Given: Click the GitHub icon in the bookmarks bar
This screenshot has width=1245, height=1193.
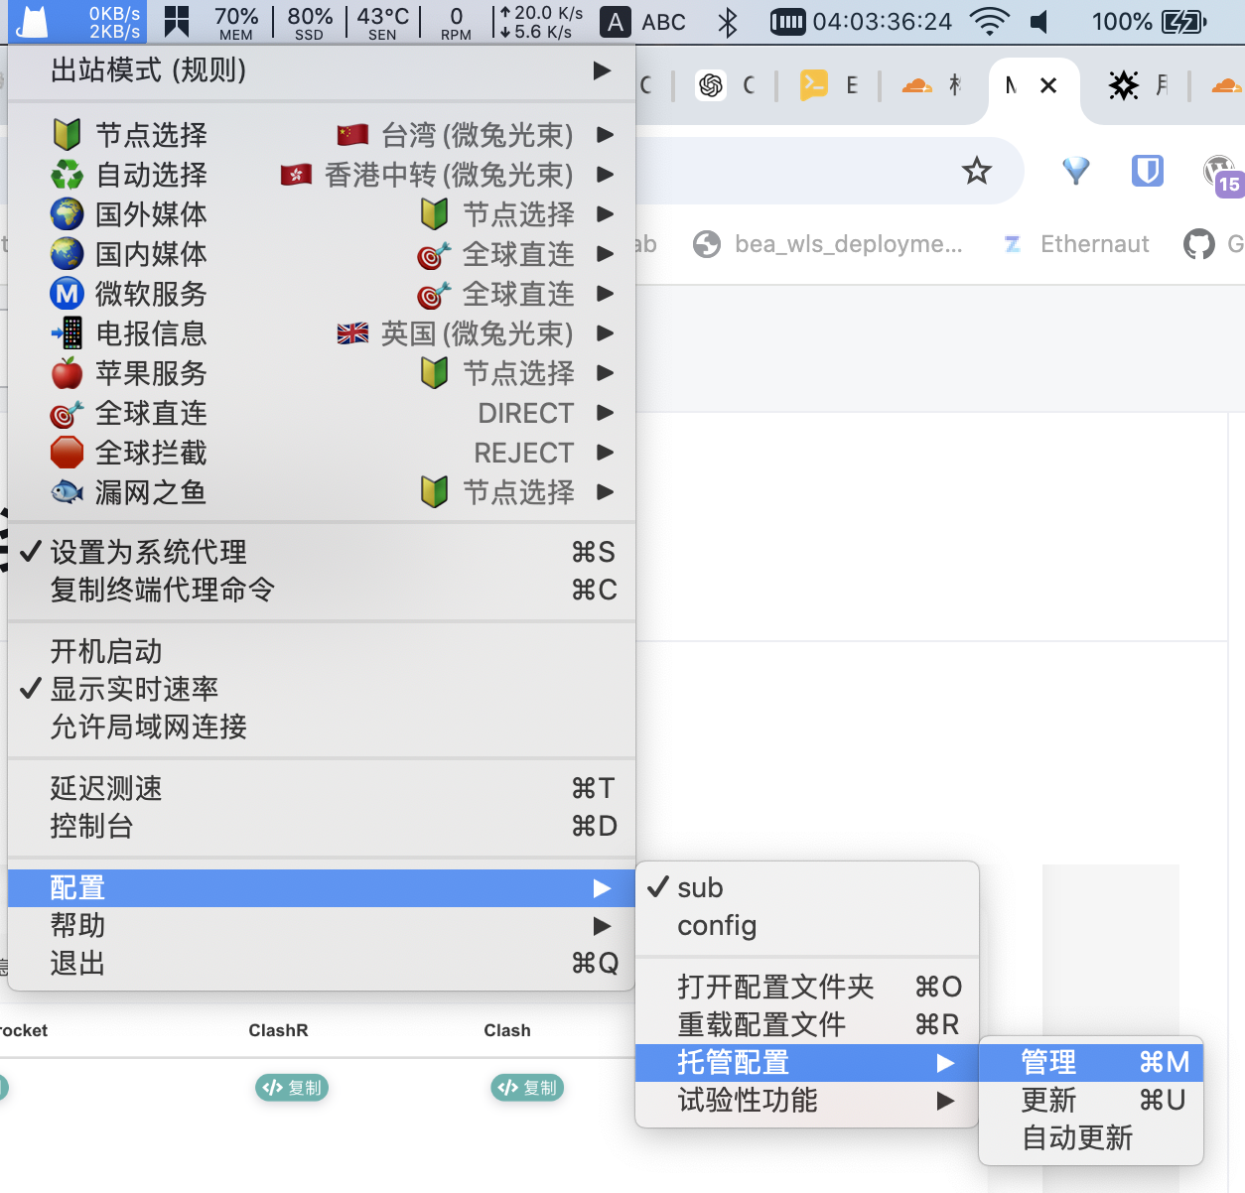Looking at the screenshot, I should pyautogui.click(x=1198, y=243).
